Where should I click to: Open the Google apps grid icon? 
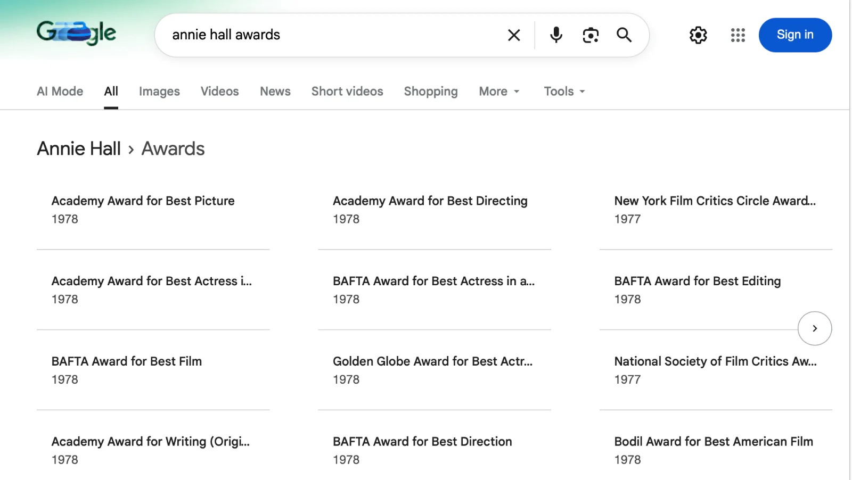pyautogui.click(x=738, y=35)
